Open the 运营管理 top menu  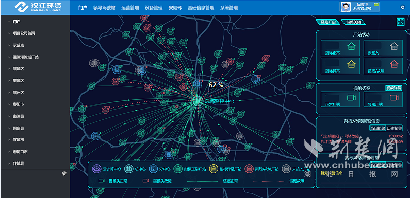(130, 8)
